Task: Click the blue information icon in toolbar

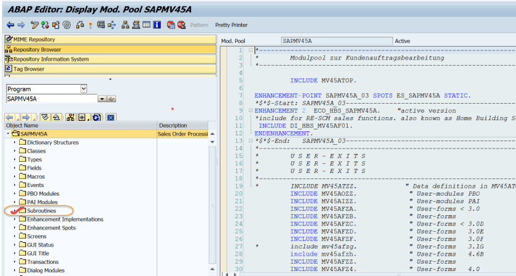Action: click(x=157, y=25)
